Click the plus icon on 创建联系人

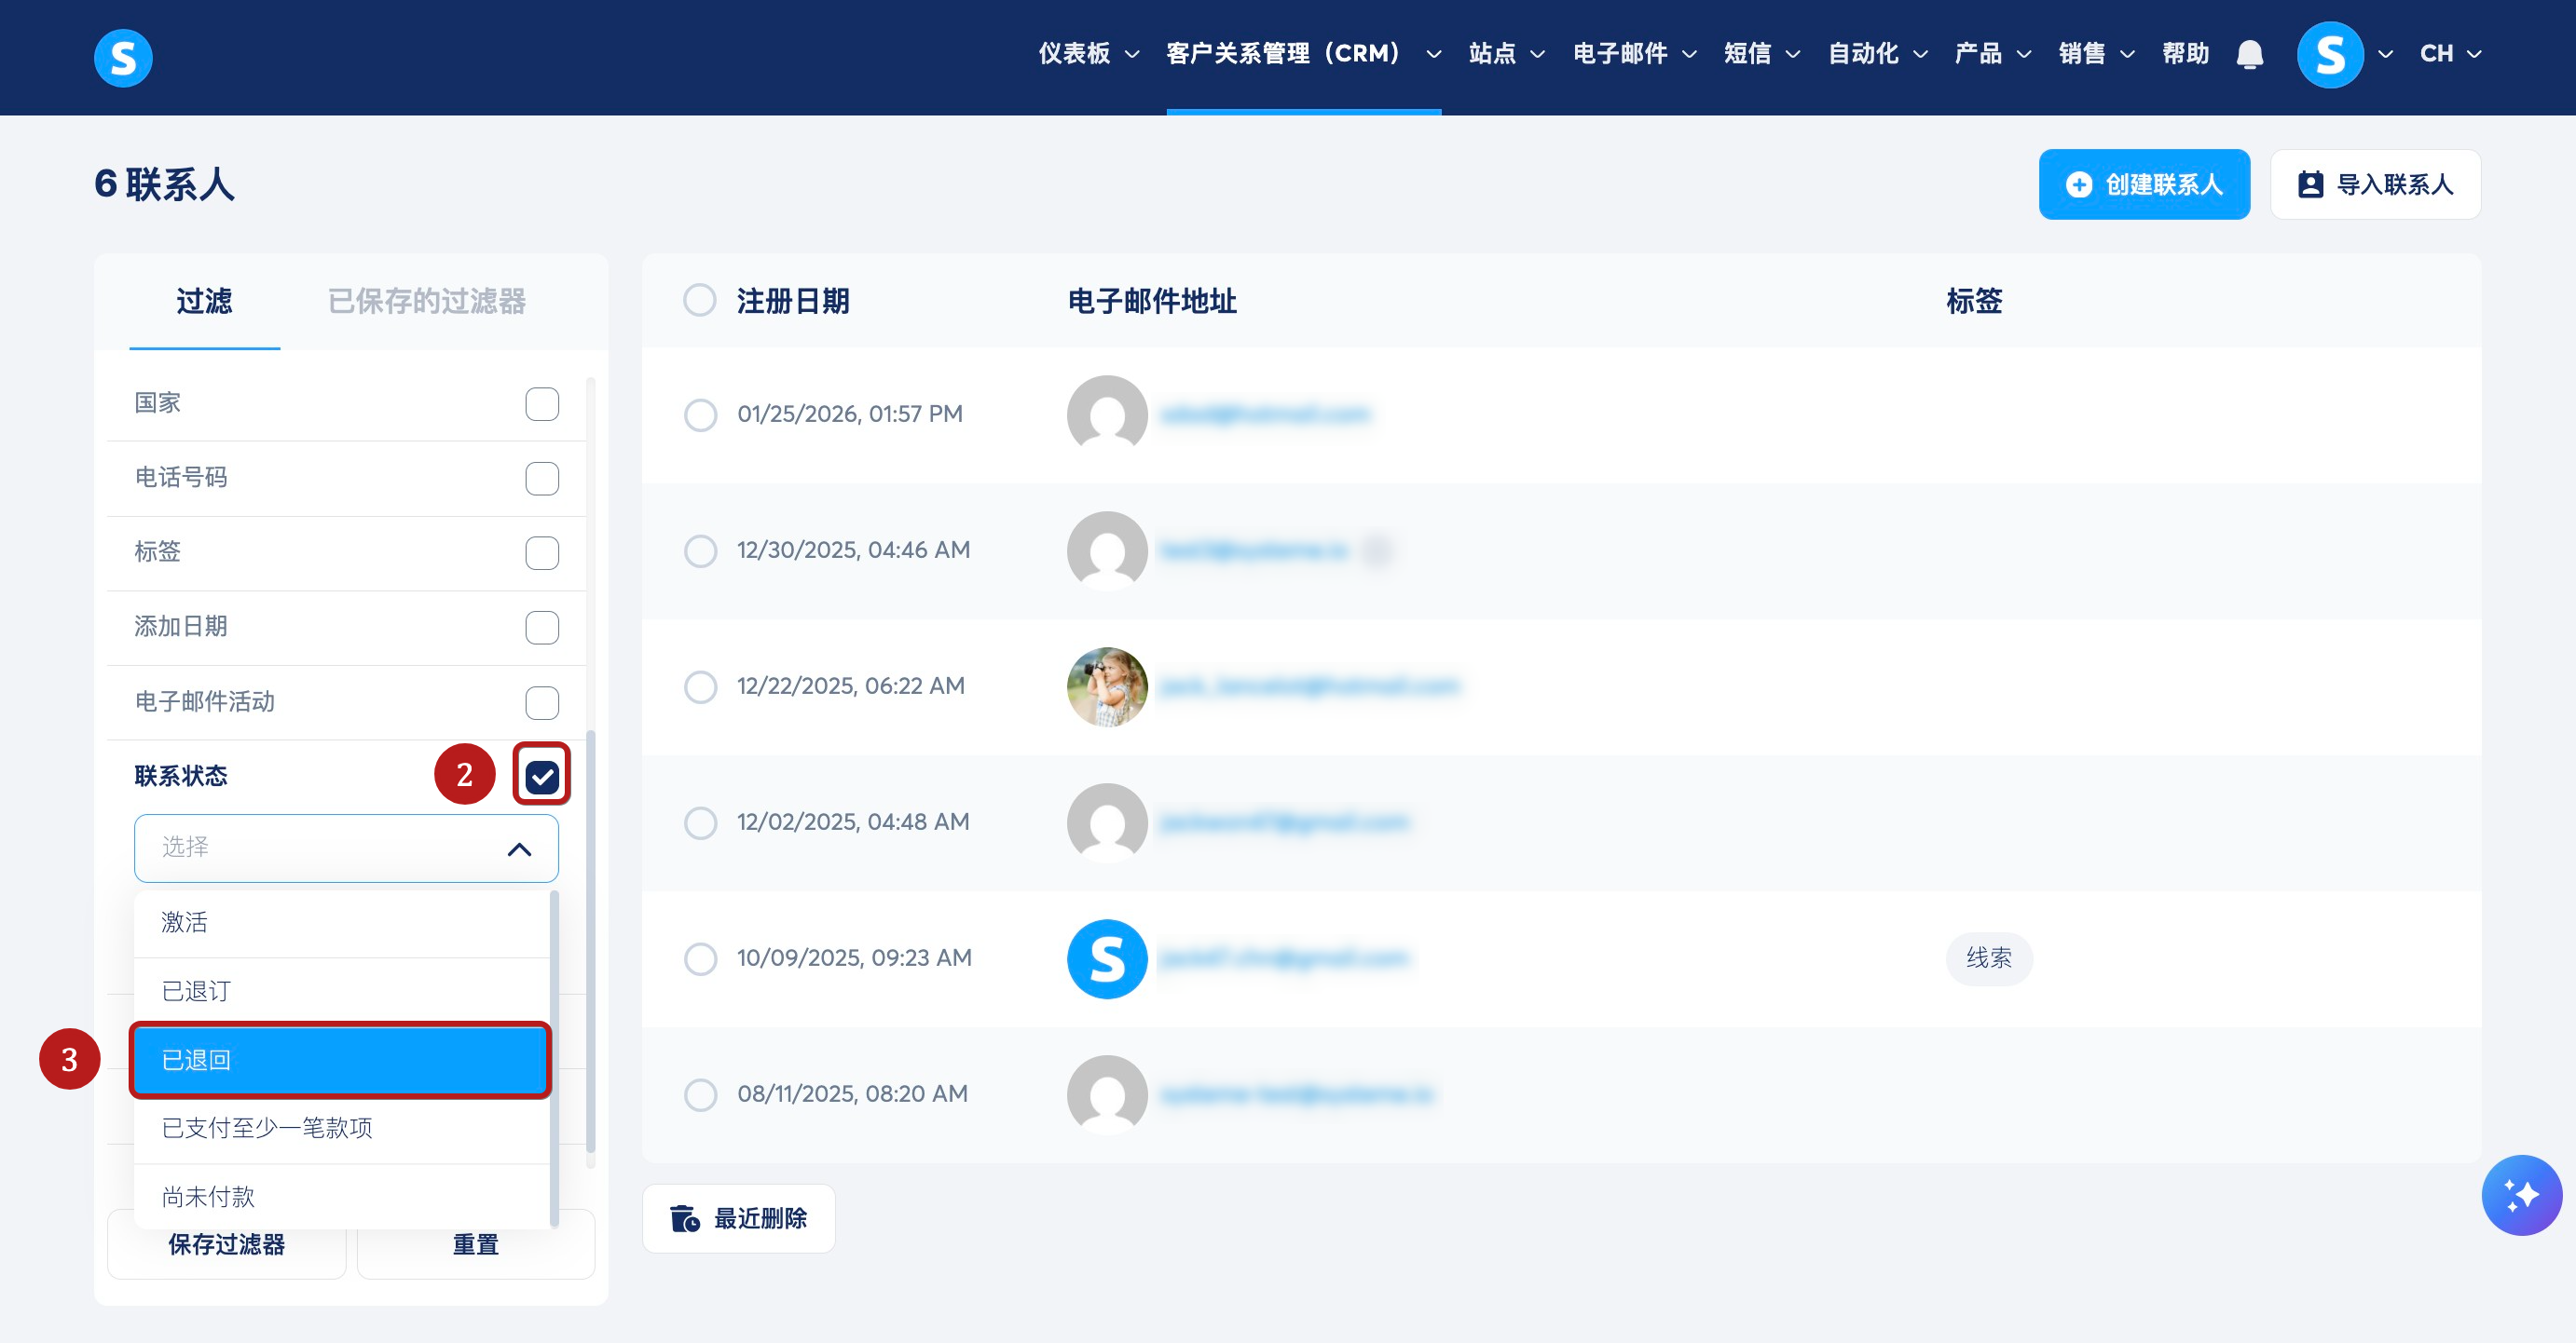click(2078, 184)
